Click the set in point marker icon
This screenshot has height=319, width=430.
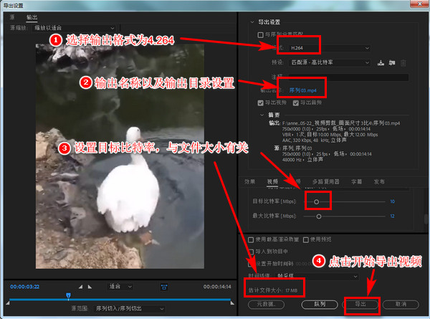pyautogui.click(x=80, y=287)
